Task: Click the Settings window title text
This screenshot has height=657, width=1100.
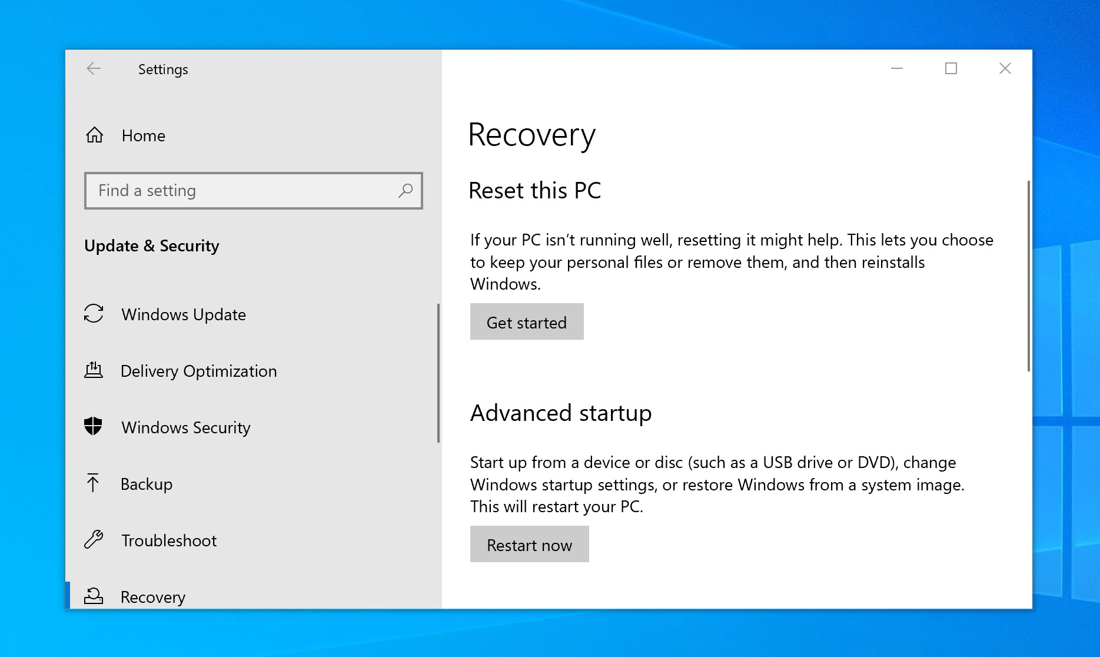Action: (x=163, y=69)
